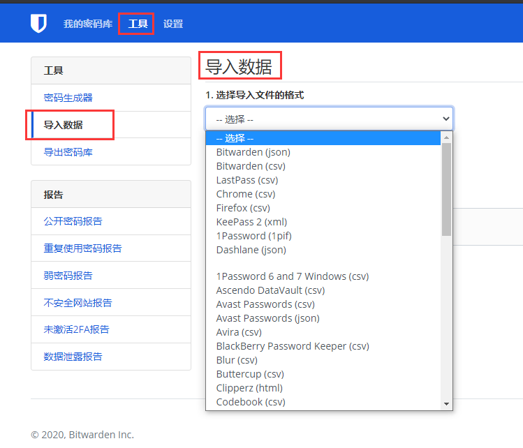Pick Buttercup (csv) option

pos(323,374)
